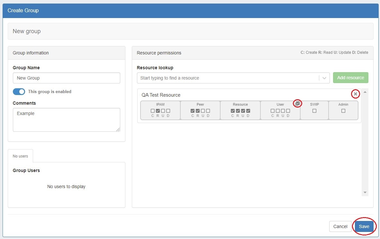Enable the Admin permission checkbox

pos(343,111)
